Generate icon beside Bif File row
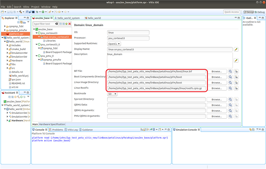This screenshot has width=266, height=169. coord(236,71)
